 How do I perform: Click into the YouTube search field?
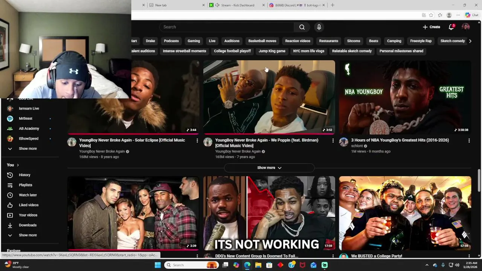[227, 27]
